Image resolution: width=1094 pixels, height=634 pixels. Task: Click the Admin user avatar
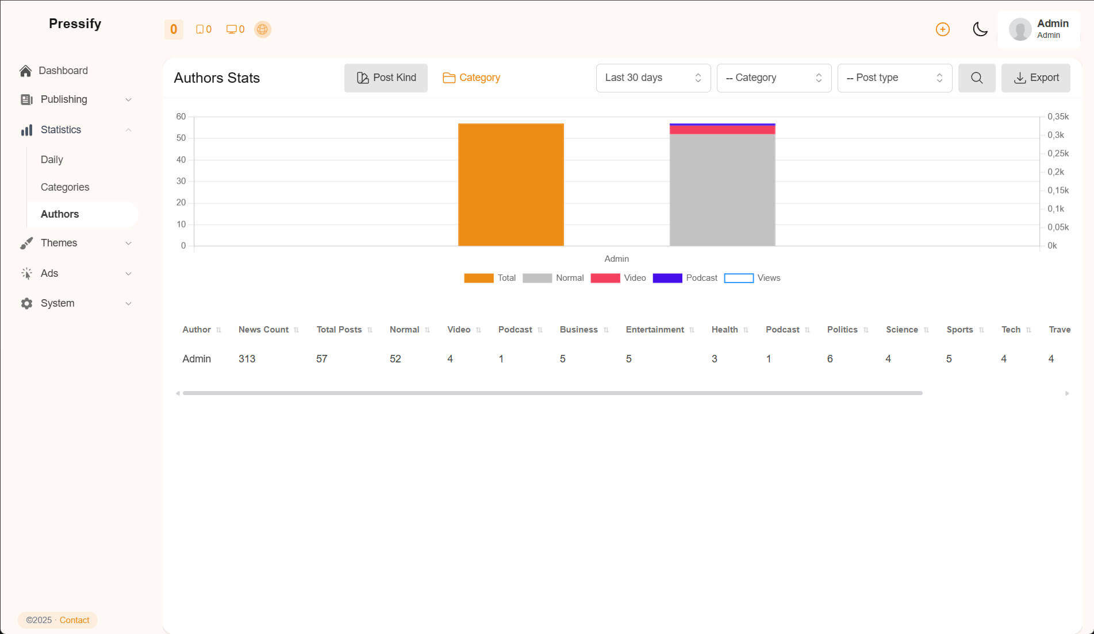[x=1020, y=29]
